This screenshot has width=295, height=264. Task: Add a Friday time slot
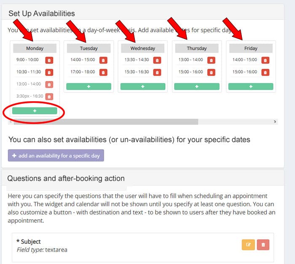click(251, 86)
